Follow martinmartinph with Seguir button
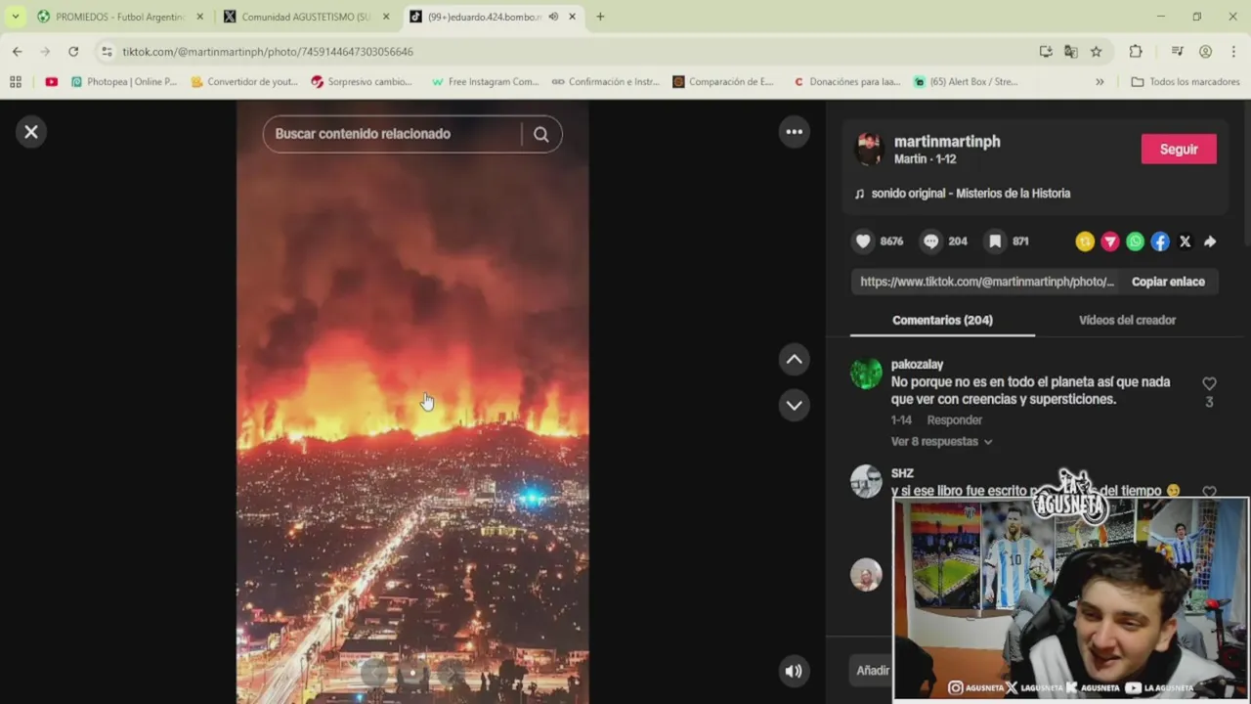Viewport: 1251px width, 704px height. coord(1179,150)
